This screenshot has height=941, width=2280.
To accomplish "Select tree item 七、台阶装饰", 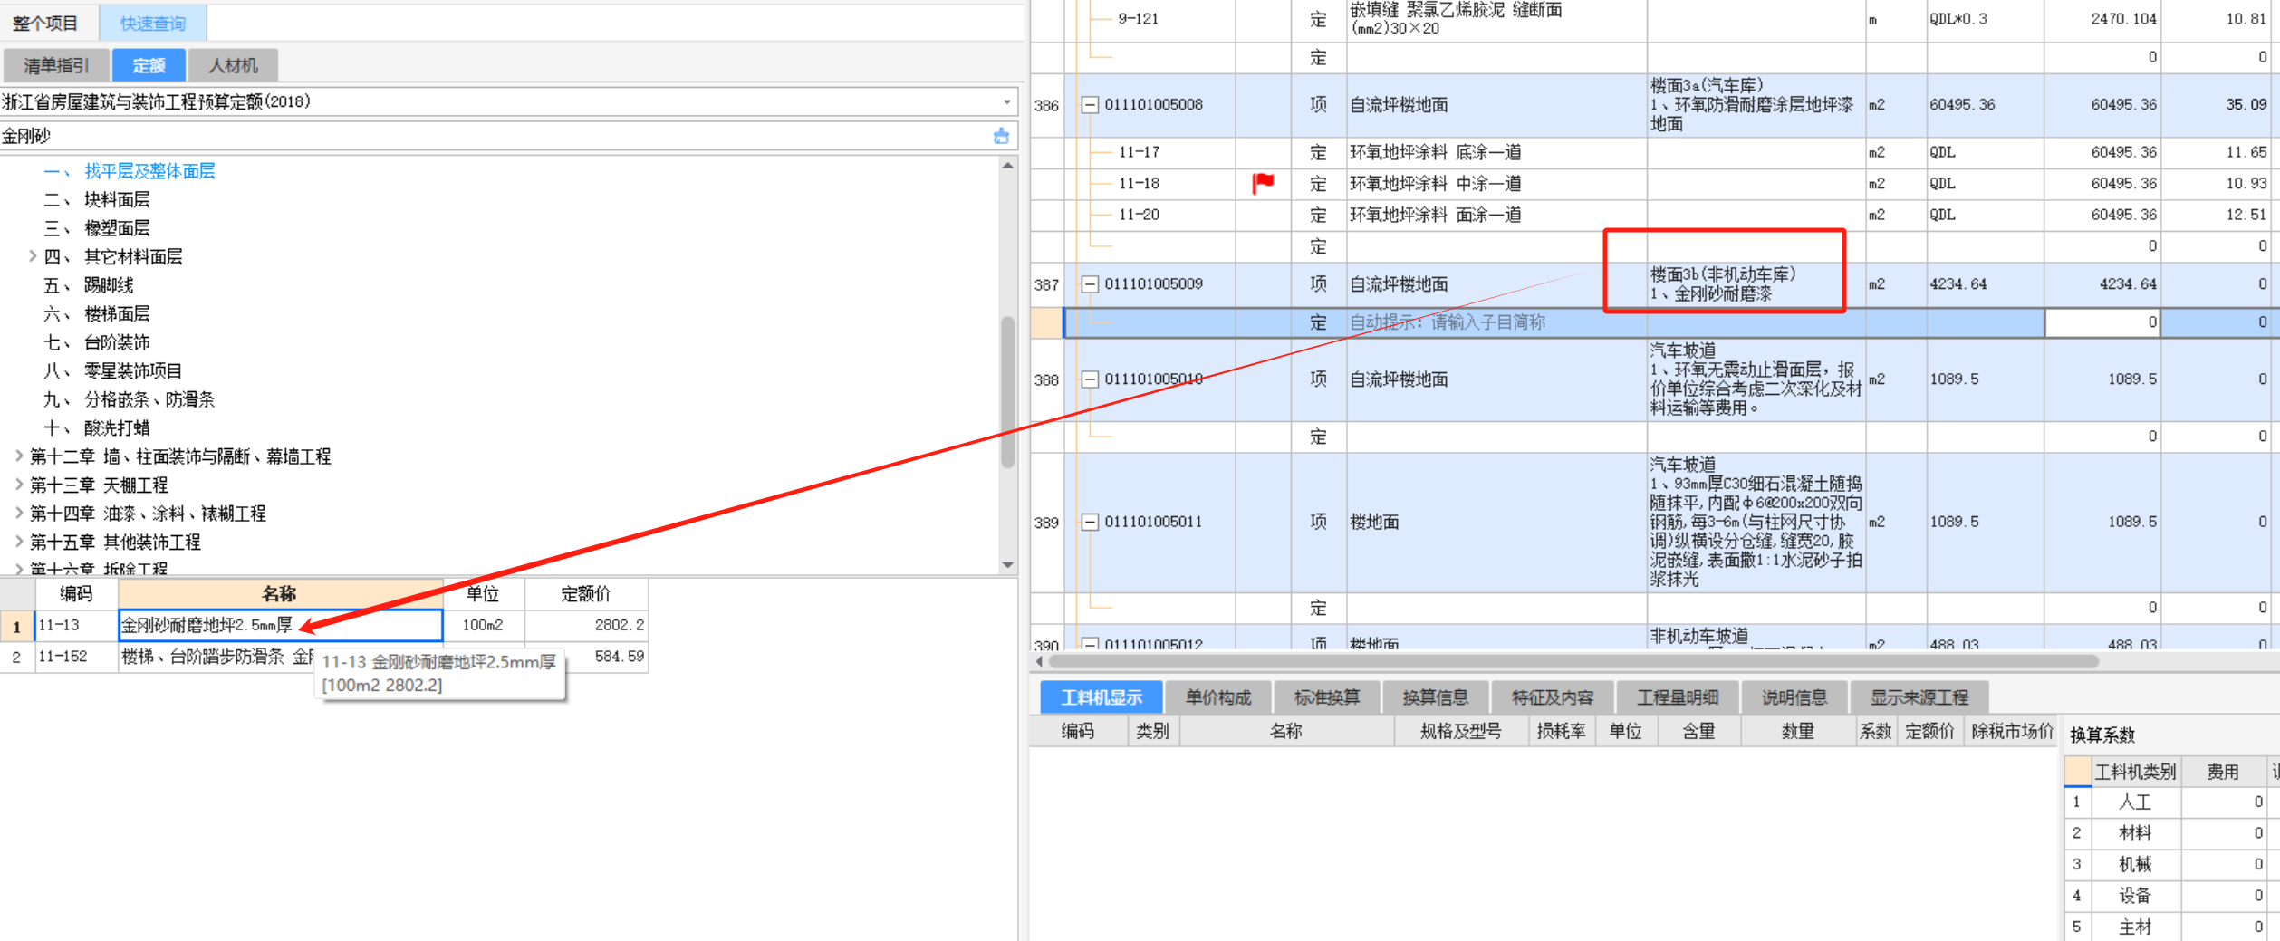I will pyautogui.click(x=97, y=342).
